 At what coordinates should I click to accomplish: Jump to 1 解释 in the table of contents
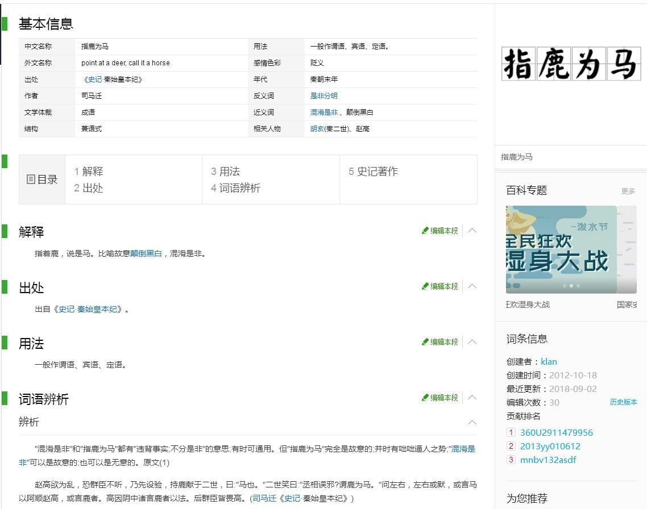point(89,171)
